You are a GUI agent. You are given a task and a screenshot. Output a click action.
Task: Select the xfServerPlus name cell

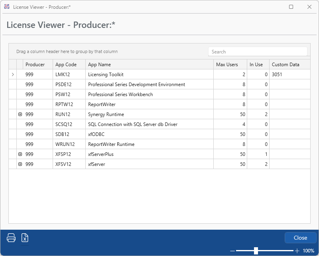[149, 154]
